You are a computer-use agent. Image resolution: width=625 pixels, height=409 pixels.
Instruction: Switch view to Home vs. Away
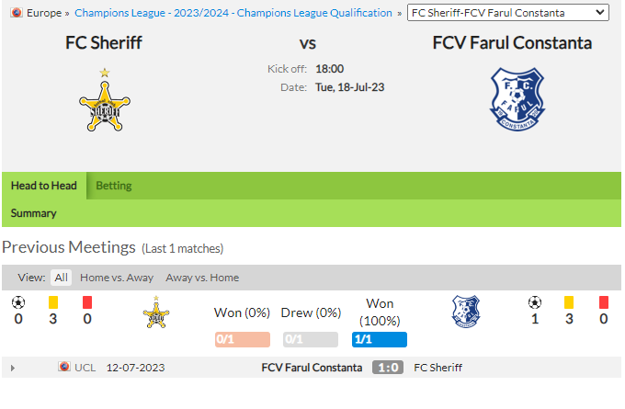117,278
